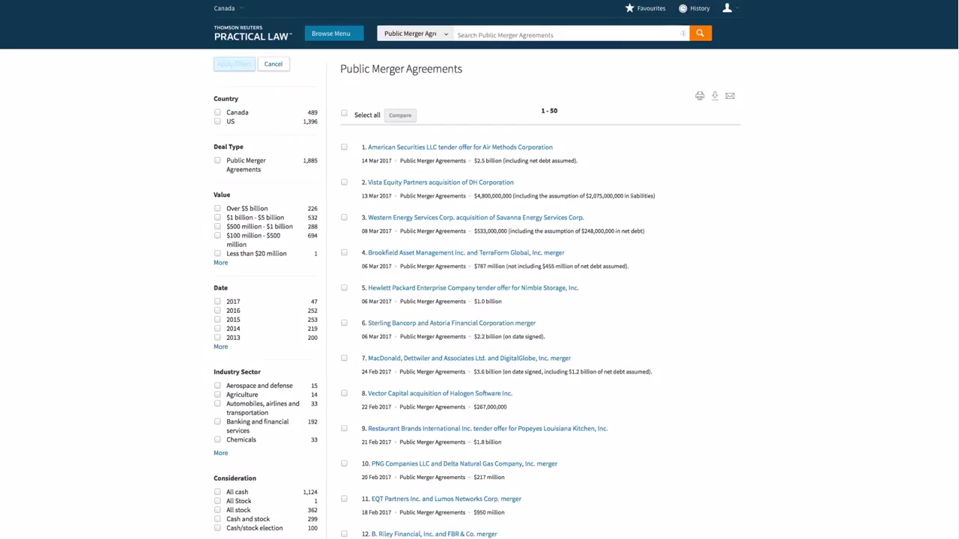
Task: Click the orange search magnifier button
Action: (x=701, y=33)
